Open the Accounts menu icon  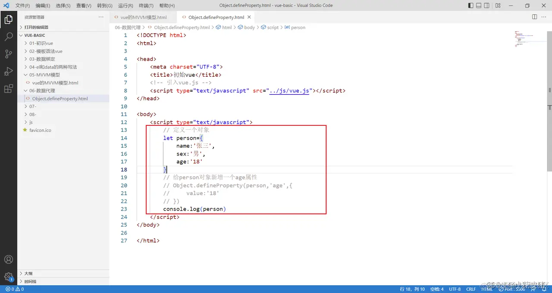(8, 259)
